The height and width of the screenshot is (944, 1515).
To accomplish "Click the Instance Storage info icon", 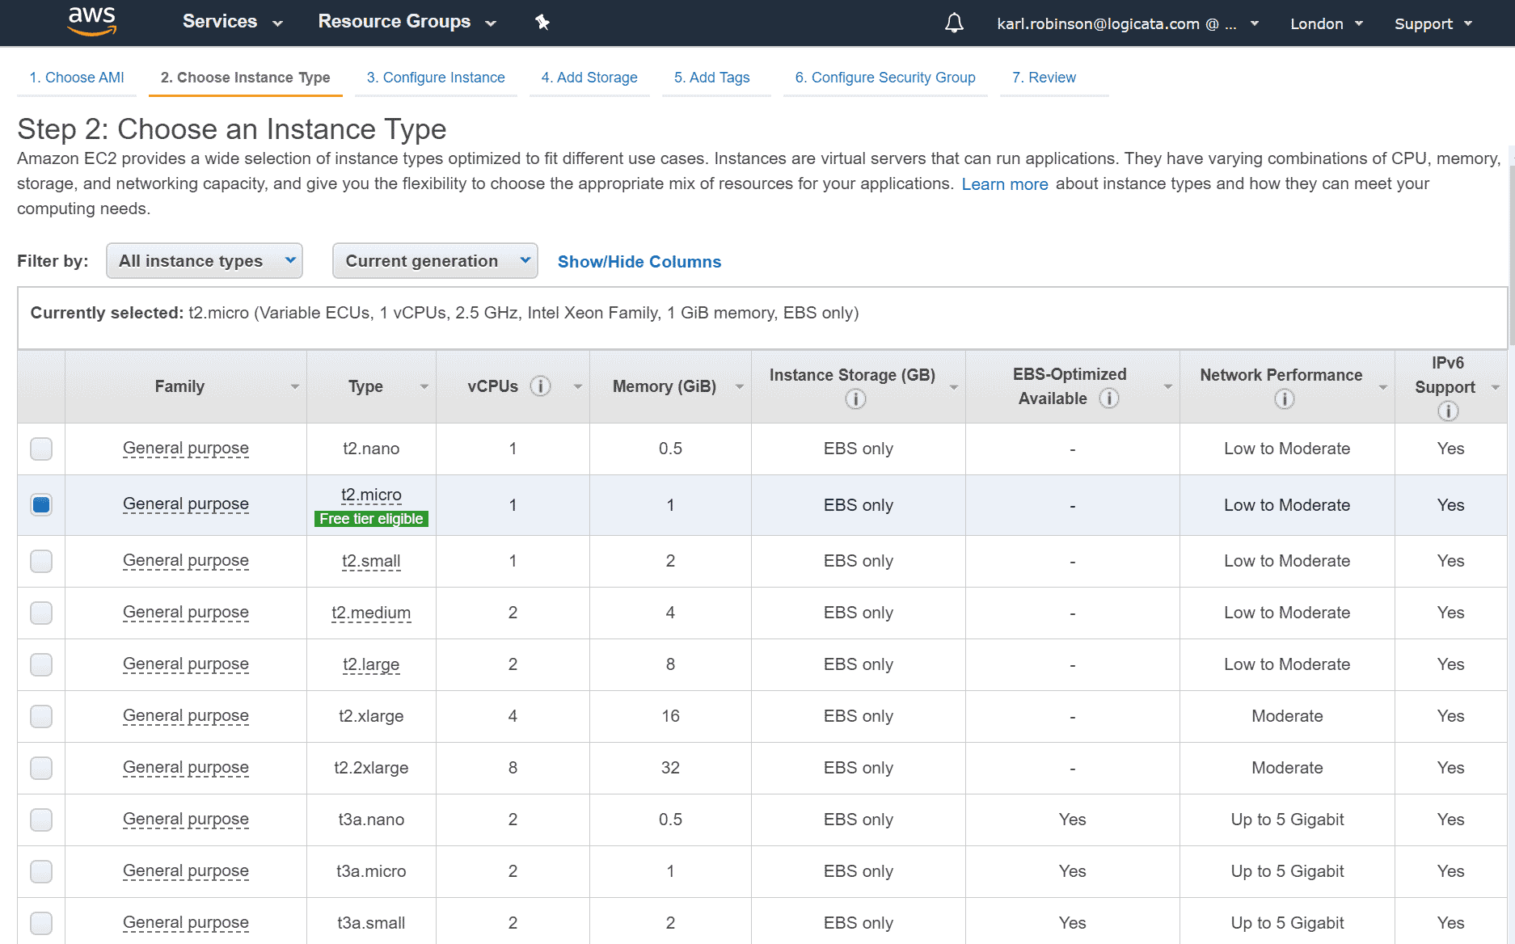I will tap(855, 398).
